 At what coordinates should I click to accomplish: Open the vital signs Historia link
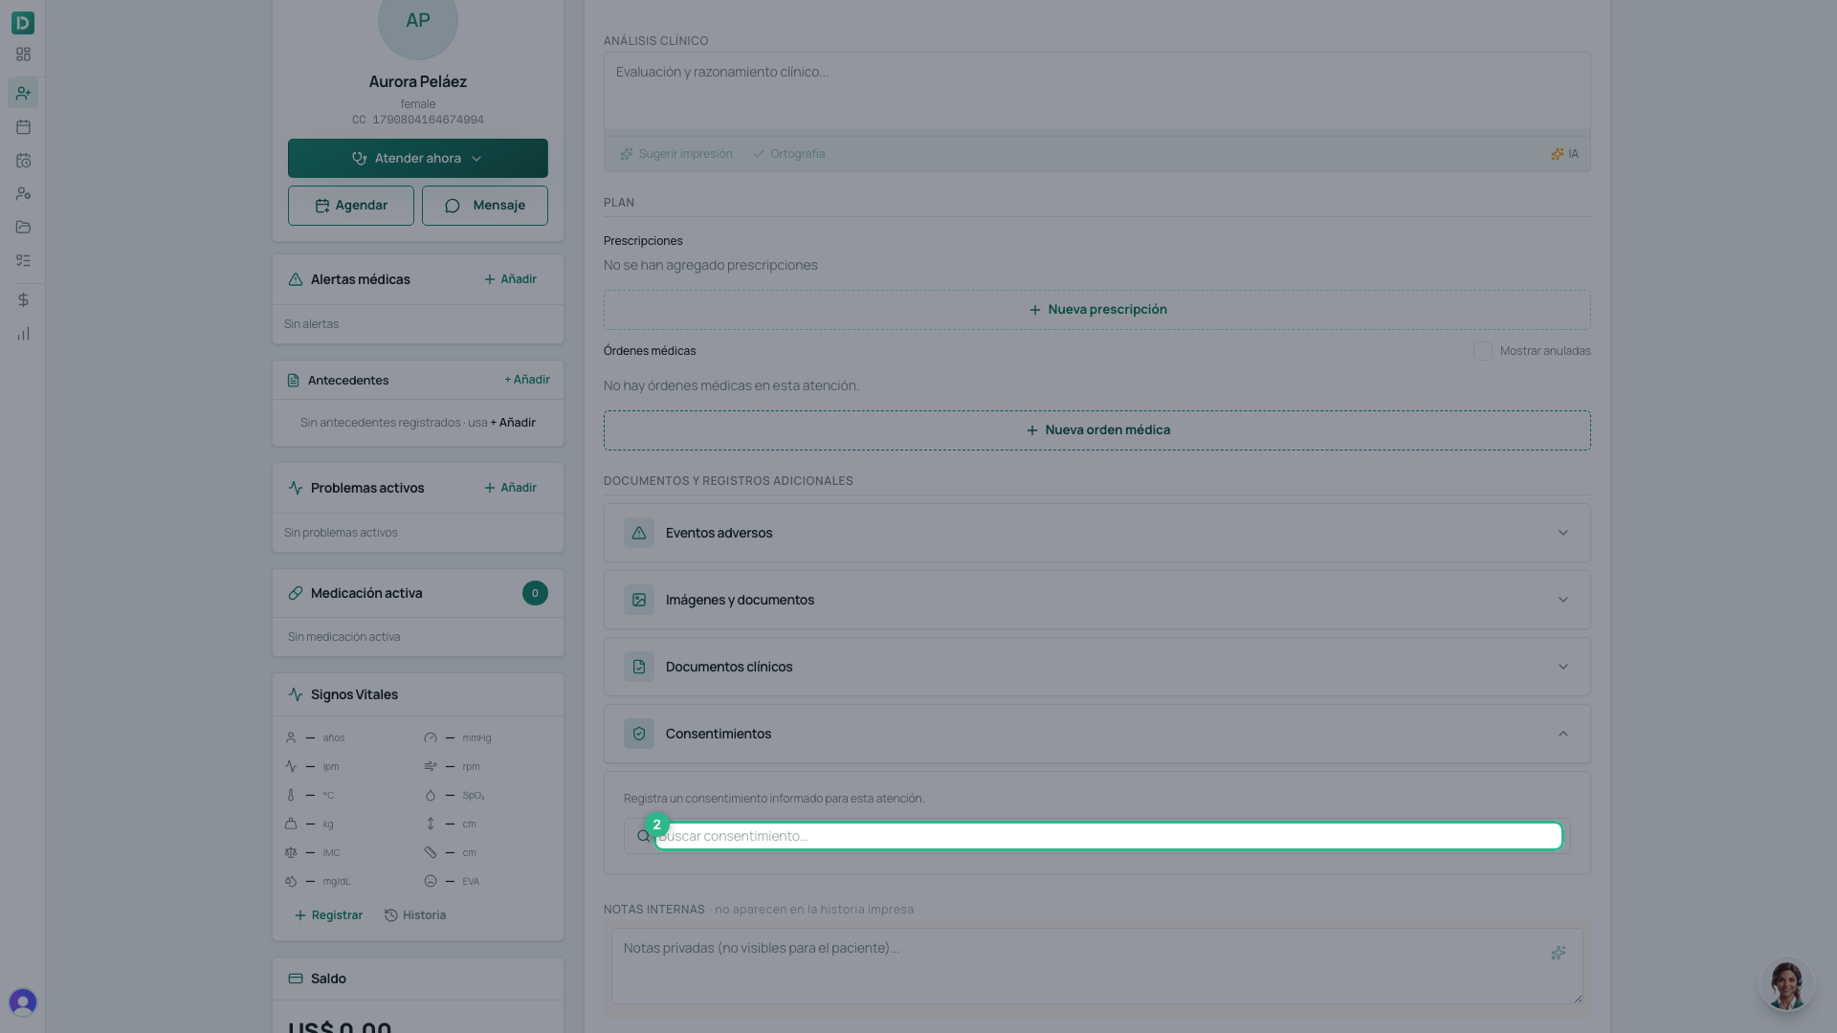(x=415, y=915)
